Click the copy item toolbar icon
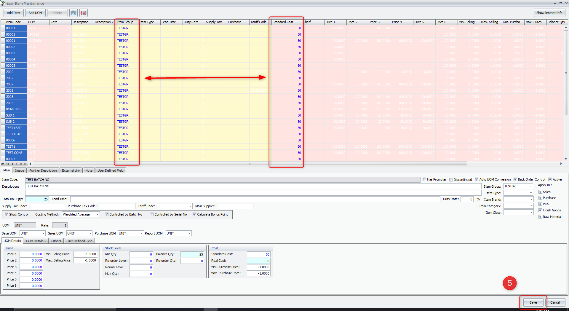 pyautogui.click(x=73, y=13)
